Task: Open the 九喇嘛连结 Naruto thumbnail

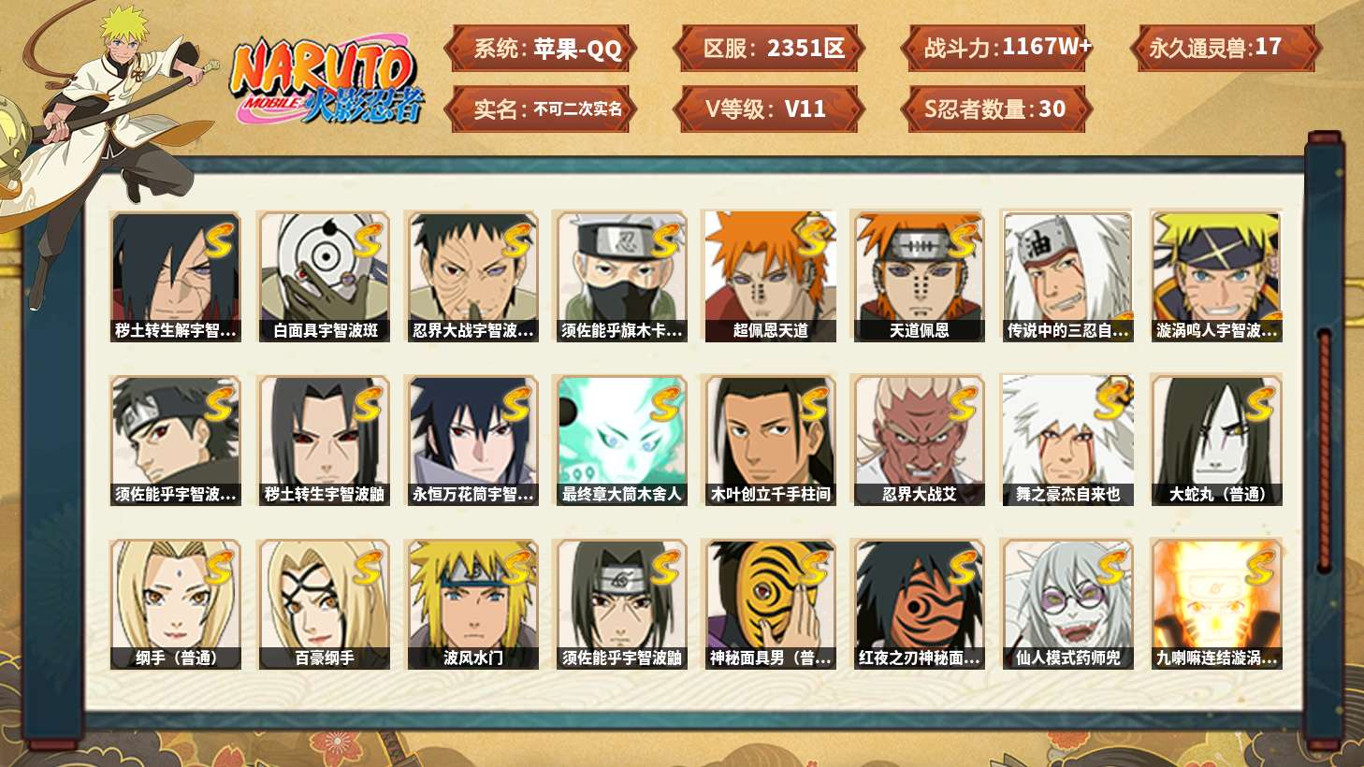Action: [x=1216, y=604]
